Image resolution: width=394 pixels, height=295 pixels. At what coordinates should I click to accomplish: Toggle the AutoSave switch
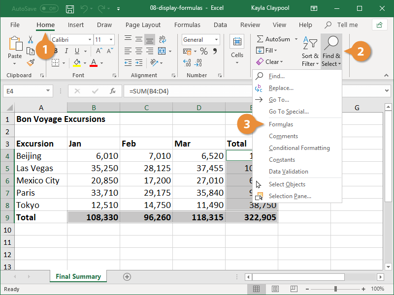(49, 9)
